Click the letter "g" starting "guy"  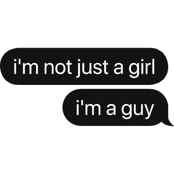127,111
